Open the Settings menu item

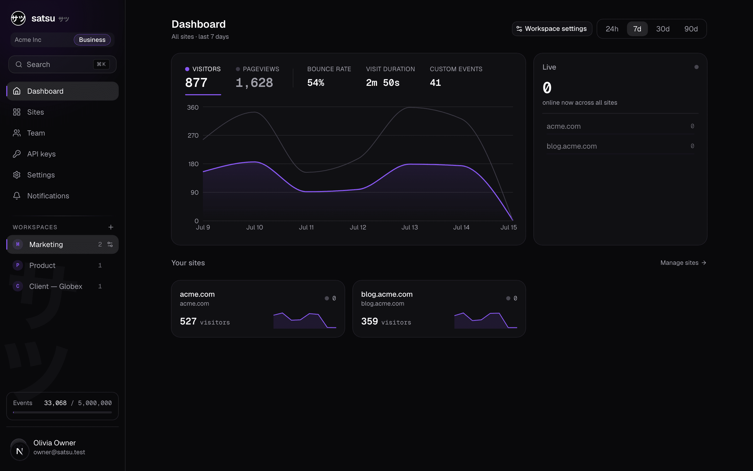pyautogui.click(x=62, y=175)
